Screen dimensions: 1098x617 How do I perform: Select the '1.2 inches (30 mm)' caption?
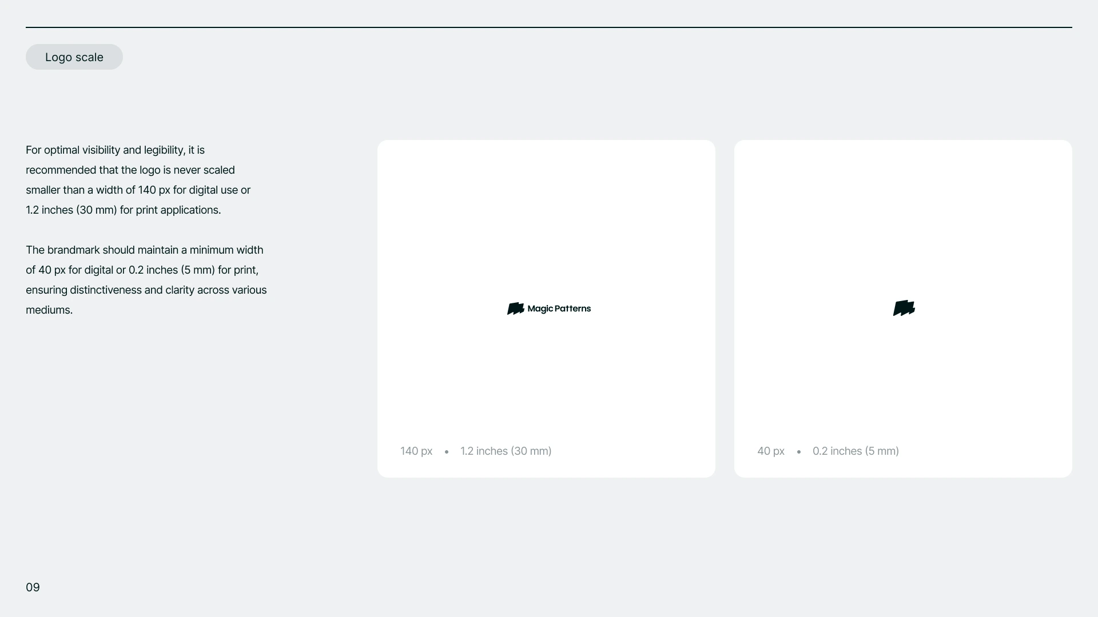click(506, 451)
